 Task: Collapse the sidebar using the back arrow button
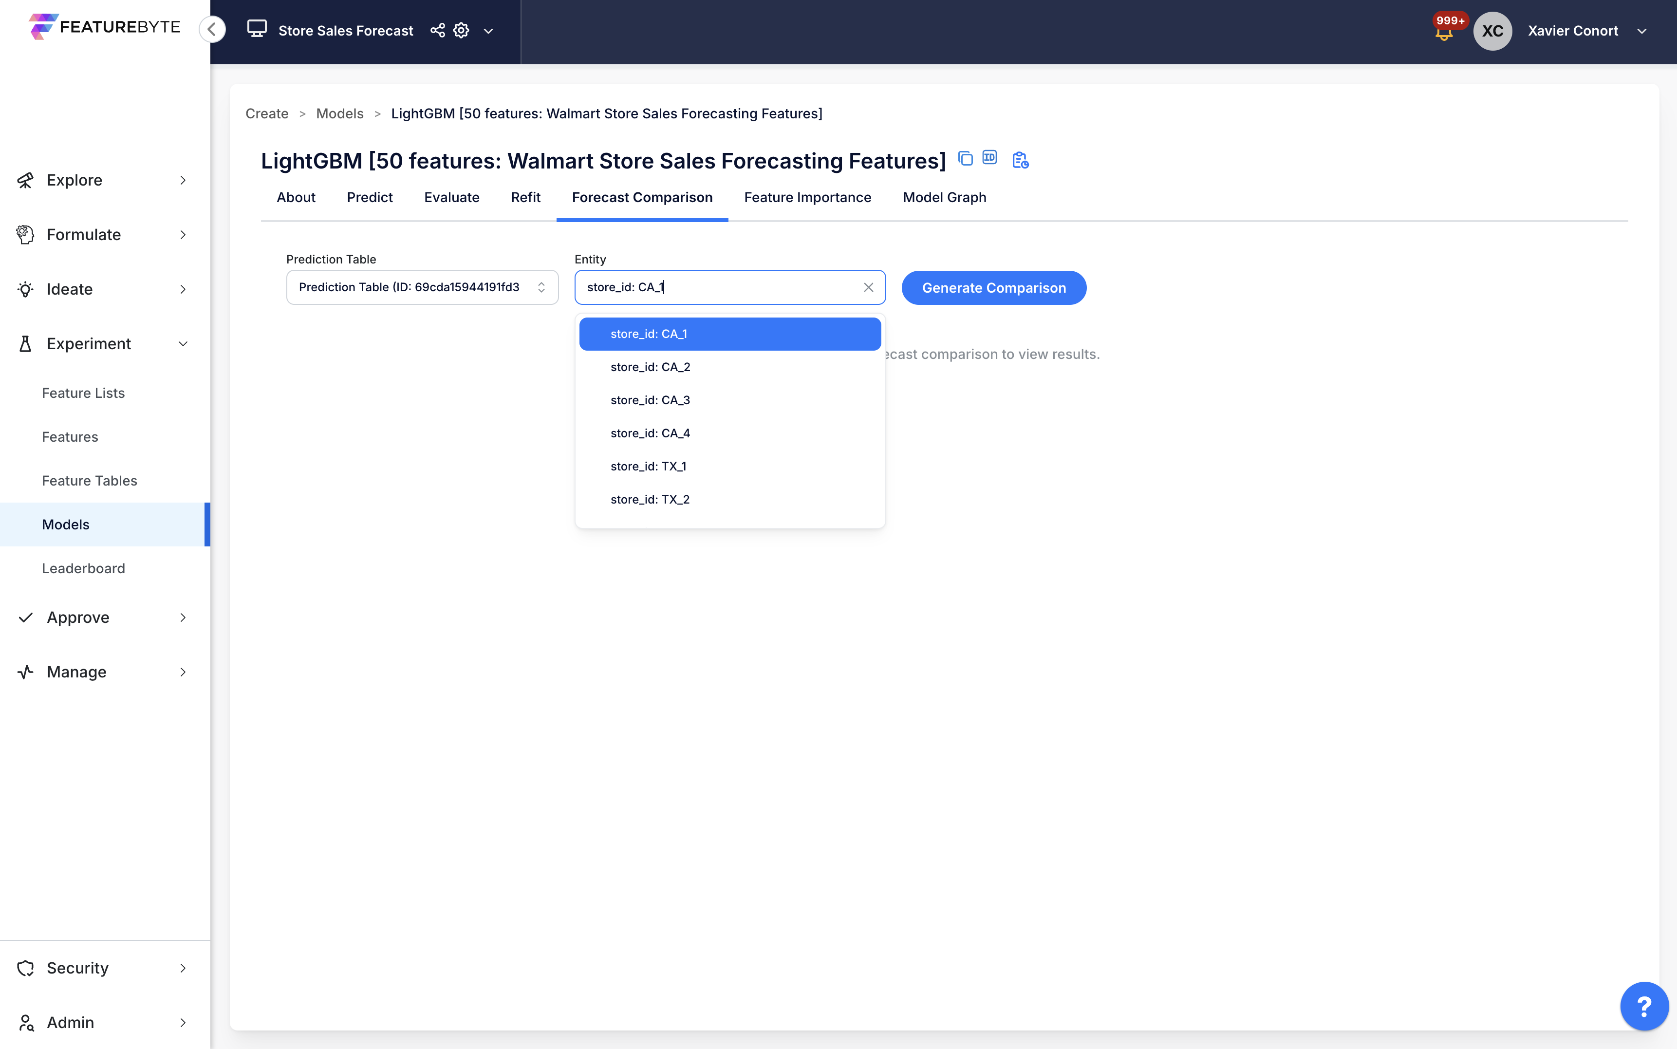click(212, 29)
